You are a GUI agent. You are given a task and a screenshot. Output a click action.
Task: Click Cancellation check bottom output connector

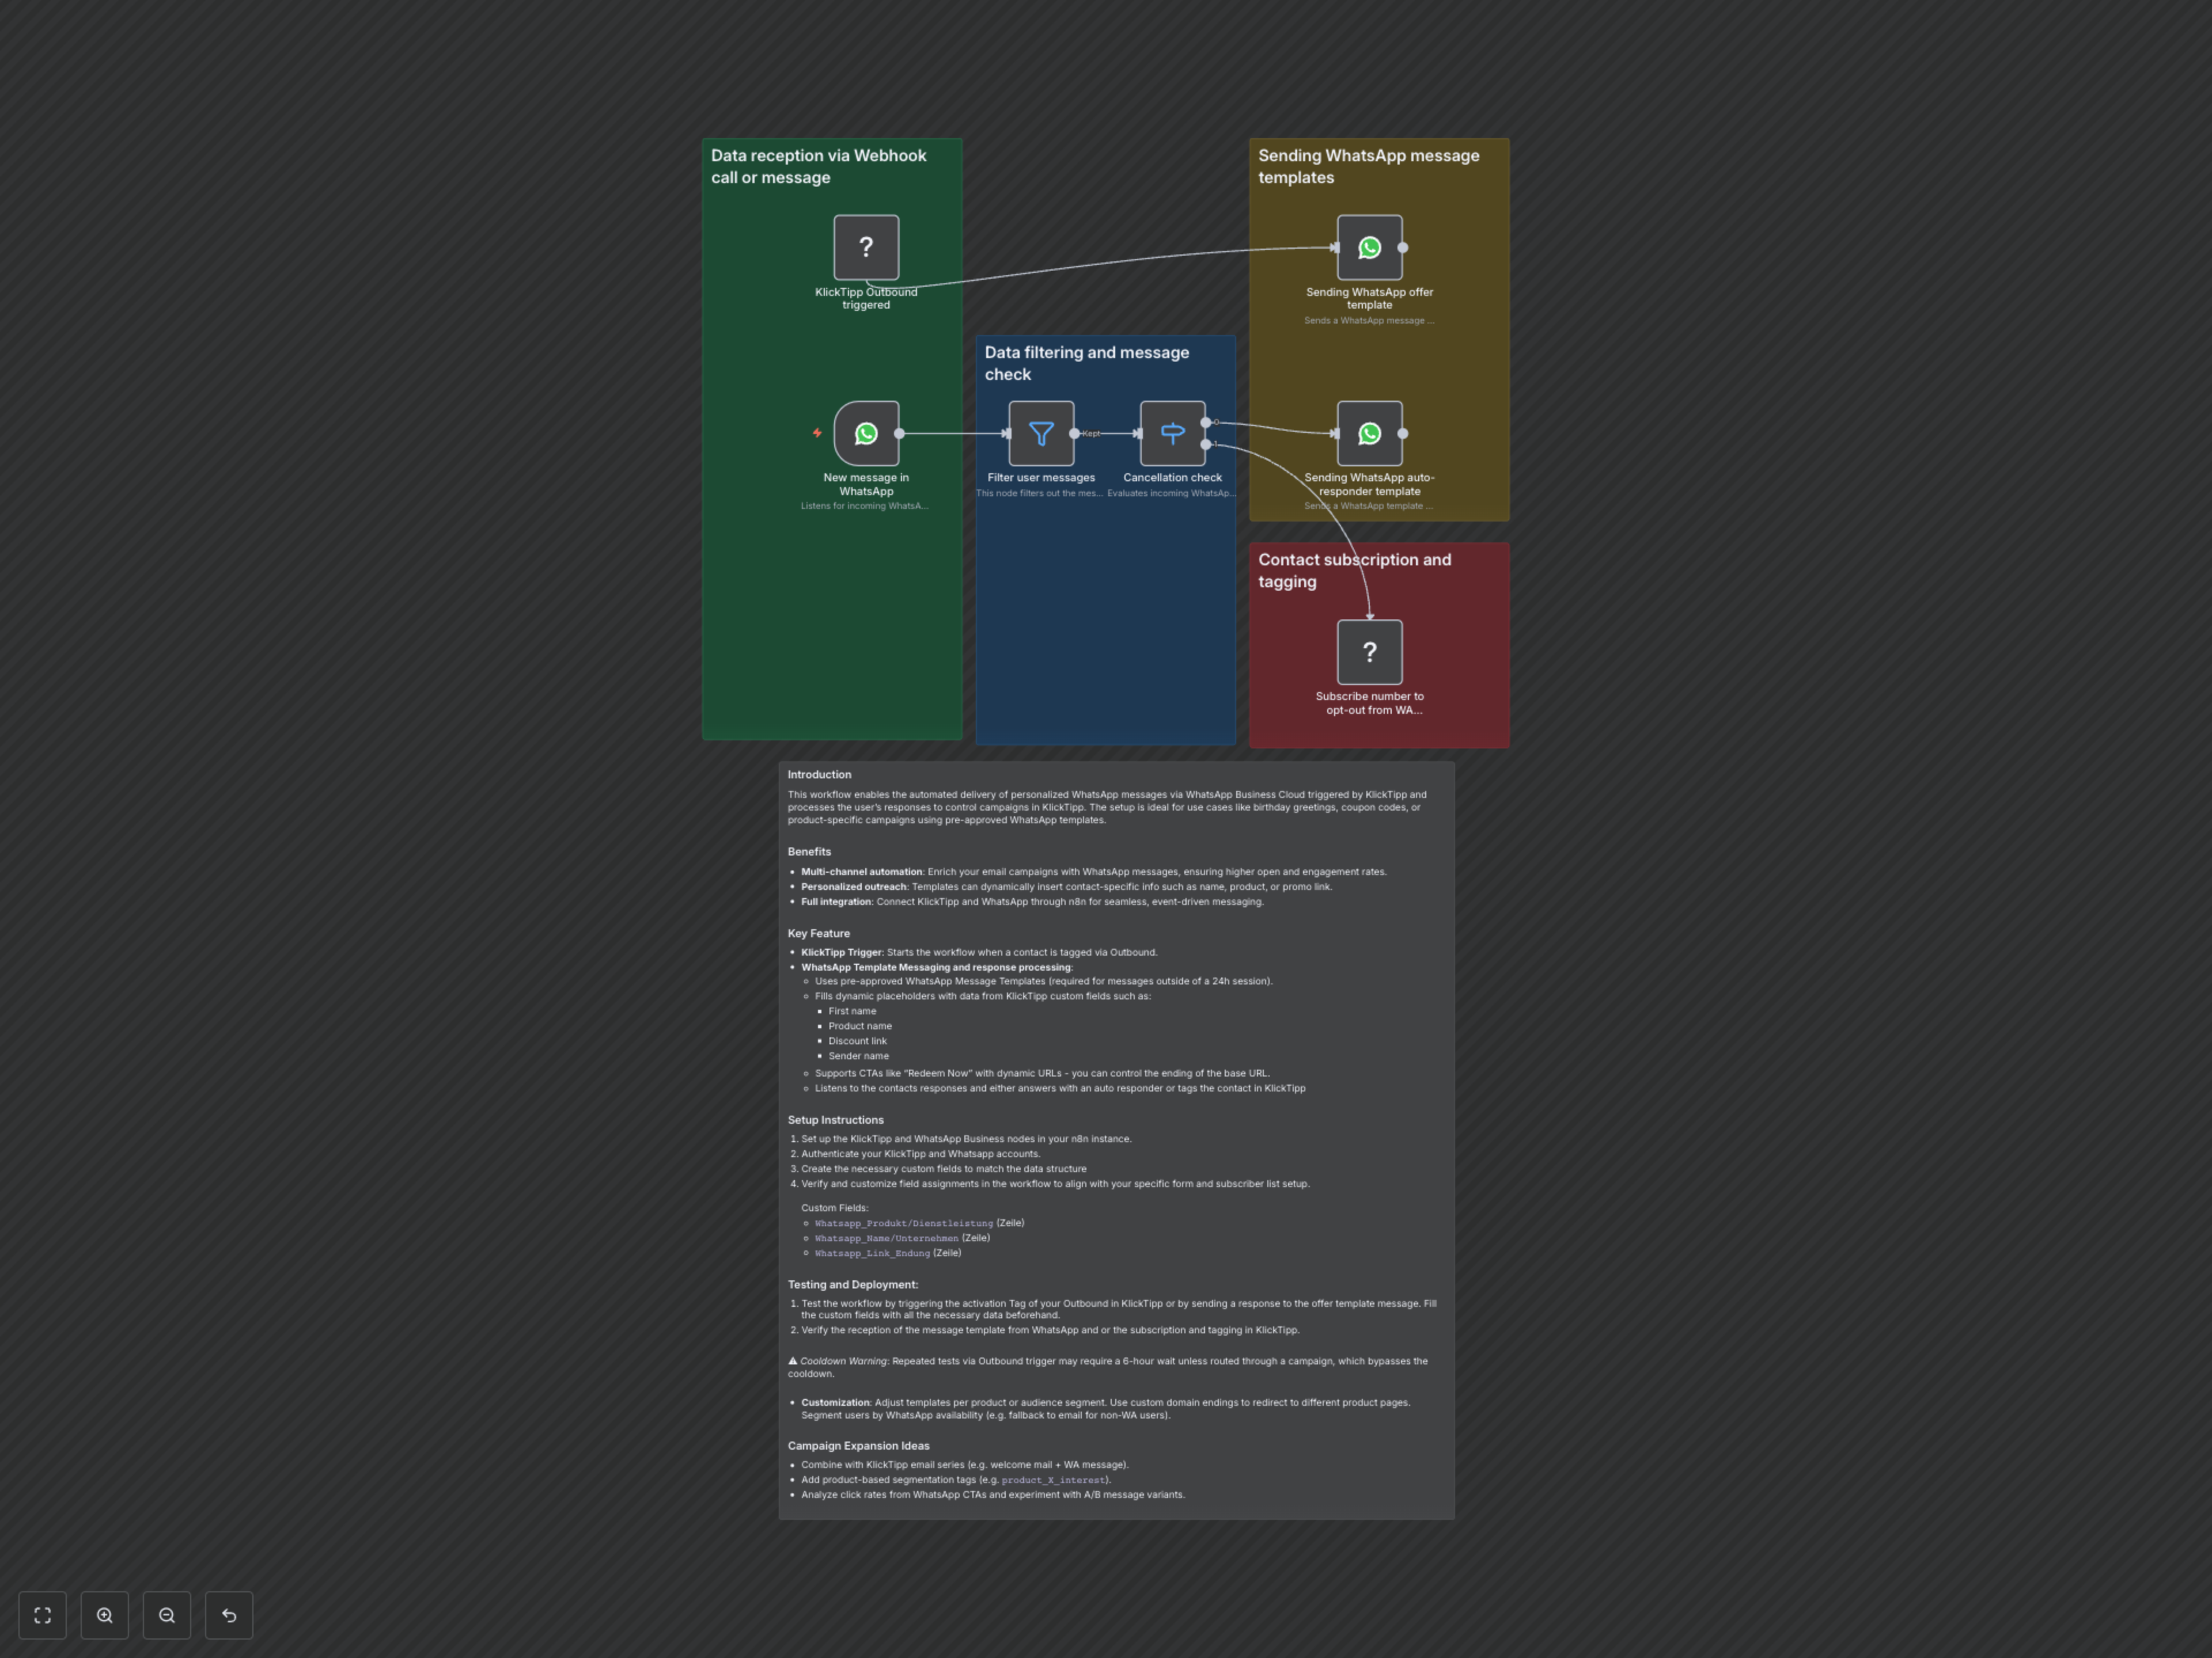pyautogui.click(x=1206, y=444)
